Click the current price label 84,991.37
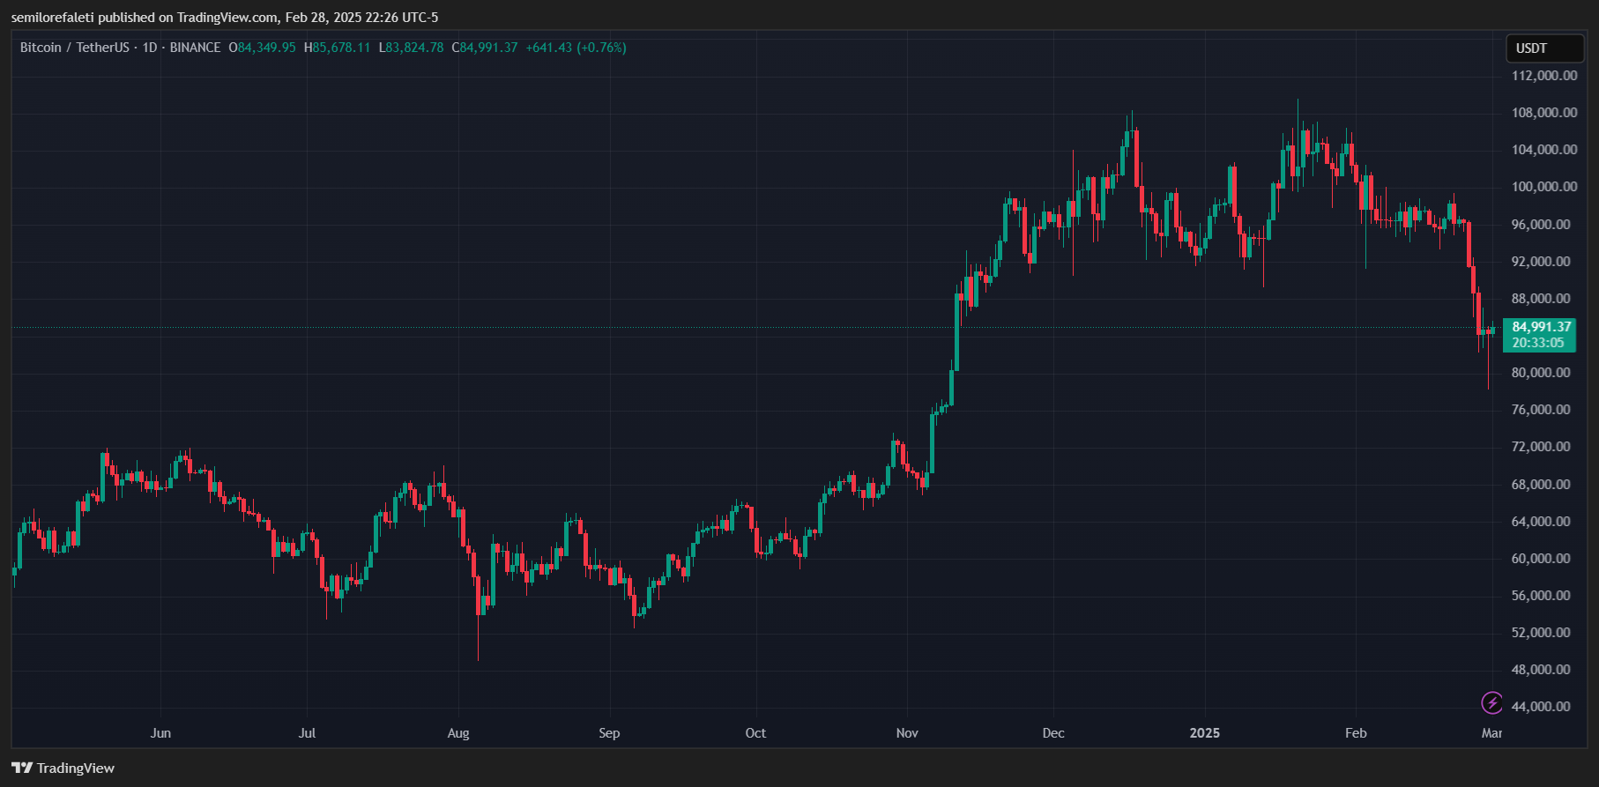1599x787 pixels. coord(1542,327)
